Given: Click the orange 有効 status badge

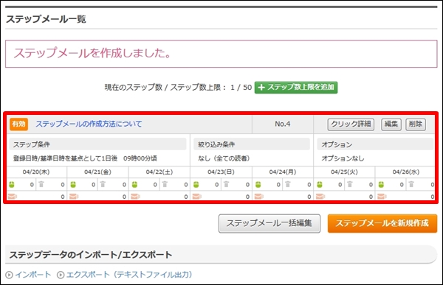Looking at the screenshot, I should click(18, 124).
